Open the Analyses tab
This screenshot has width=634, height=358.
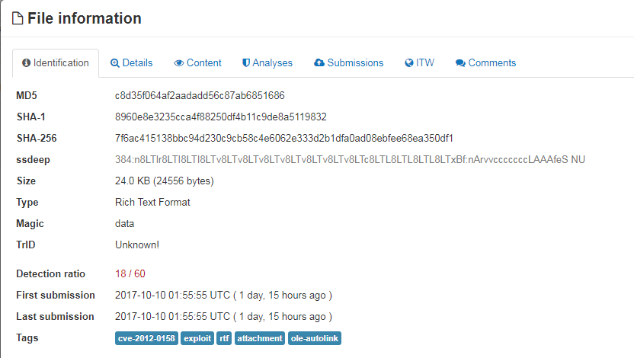point(272,63)
